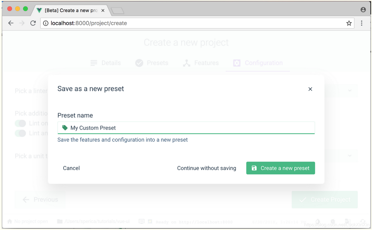372x230 pixels.
Task: Open the Chrome three-dot menu
Action: coord(362,23)
